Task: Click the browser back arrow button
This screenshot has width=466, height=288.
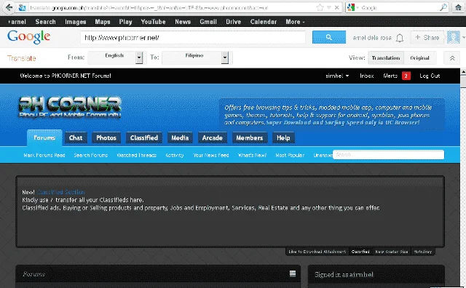Action: (x=9, y=7)
